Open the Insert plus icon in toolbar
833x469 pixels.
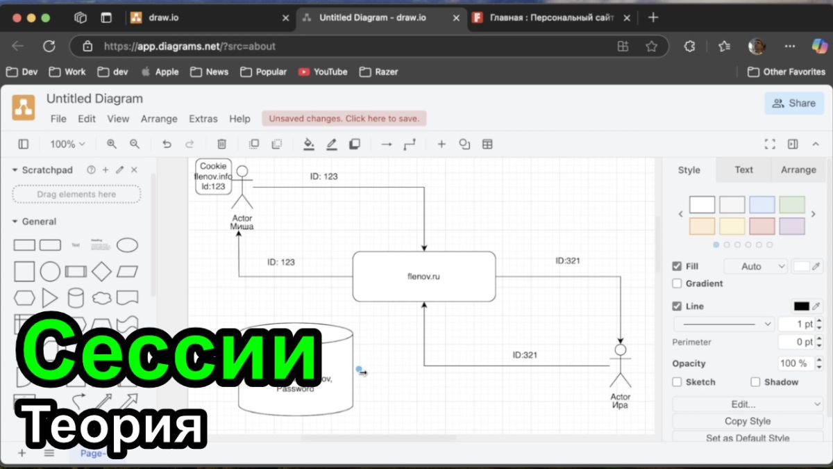pos(441,144)
